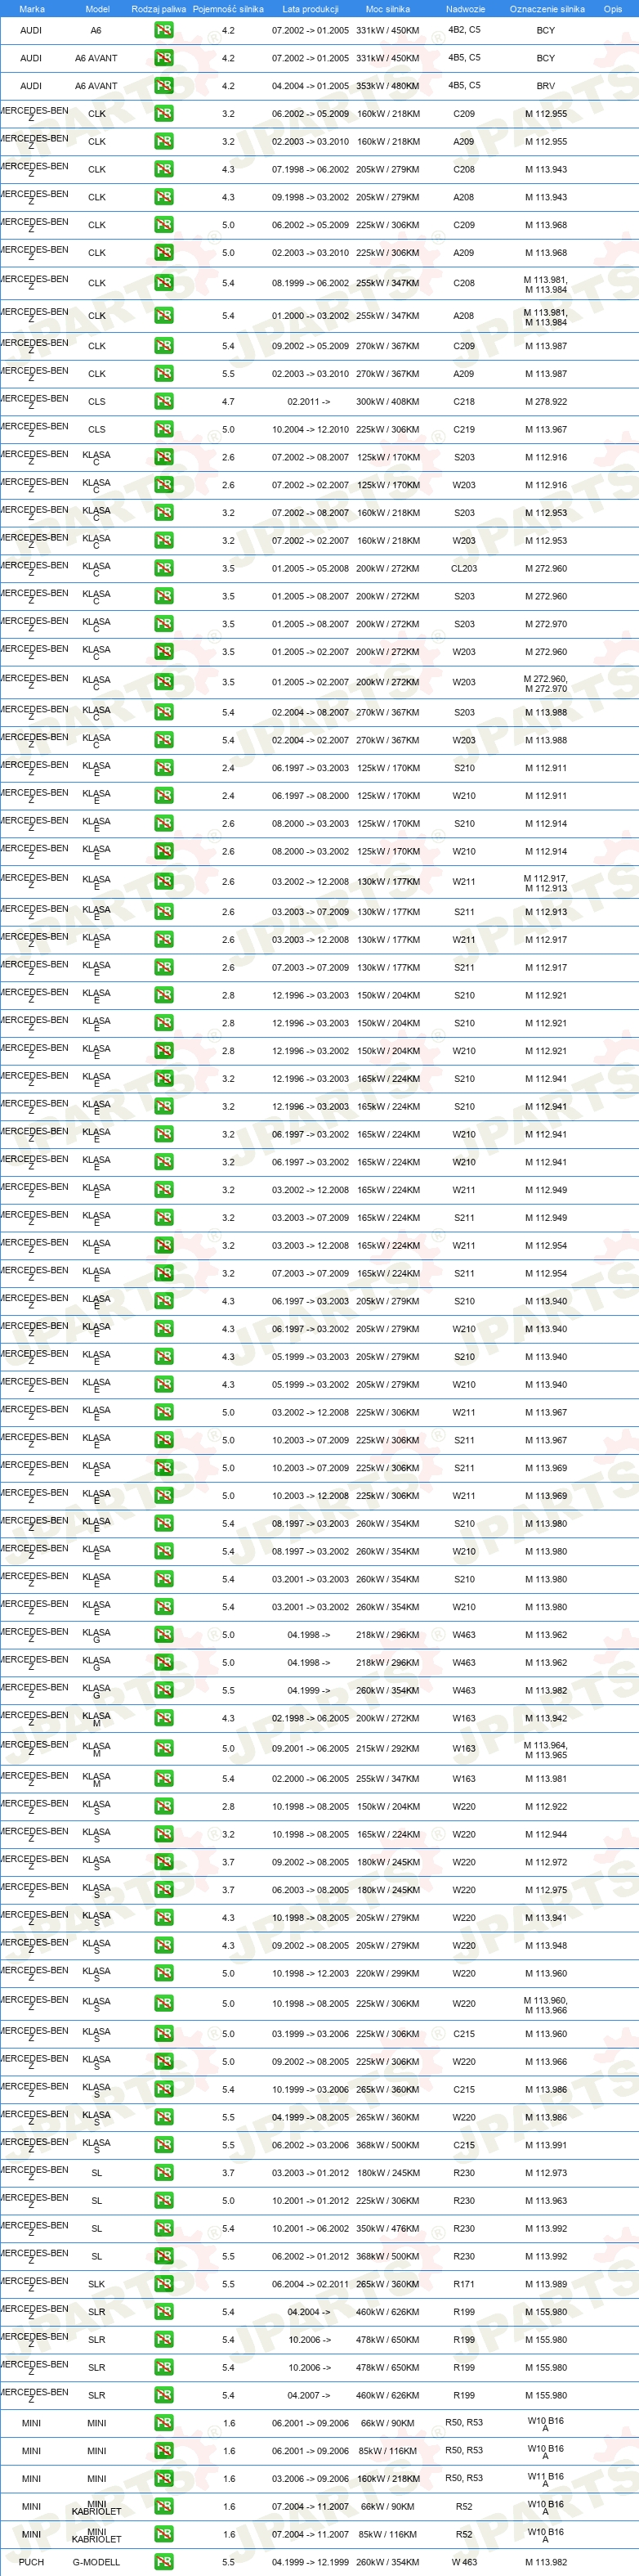Select the 02.2011 -> production date cell

pos(310,402)
